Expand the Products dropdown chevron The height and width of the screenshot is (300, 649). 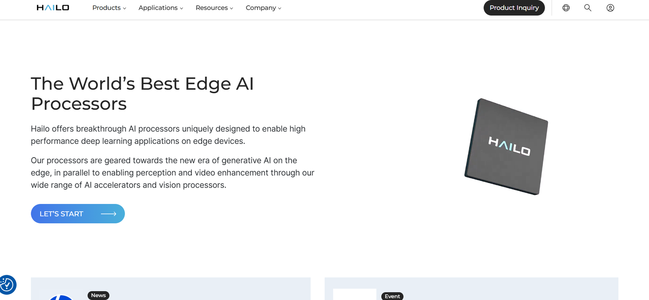125,9
